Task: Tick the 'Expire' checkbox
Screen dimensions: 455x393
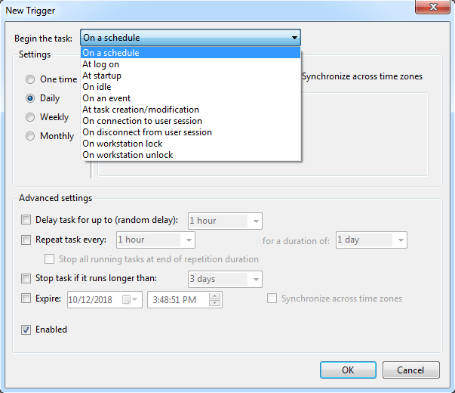Action: [x=26, y=299]
